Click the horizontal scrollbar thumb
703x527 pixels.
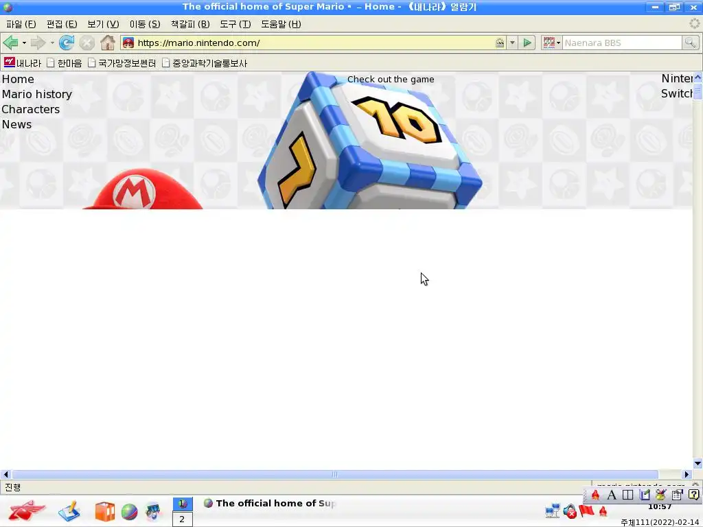tap(335, 474)
